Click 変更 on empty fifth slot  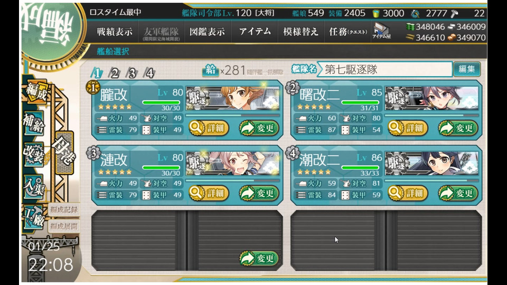point(259,258)
